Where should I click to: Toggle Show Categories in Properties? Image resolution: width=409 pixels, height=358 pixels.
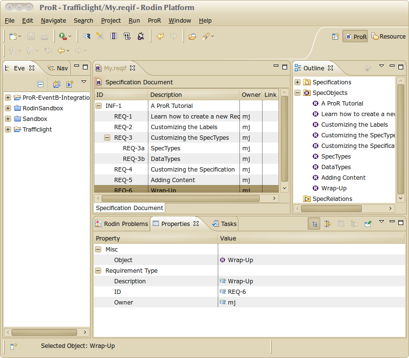coord(314,224)
